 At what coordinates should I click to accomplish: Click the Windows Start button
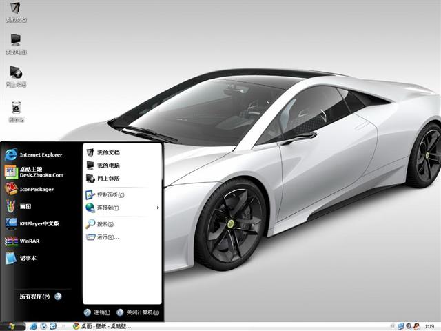[12, 326]
